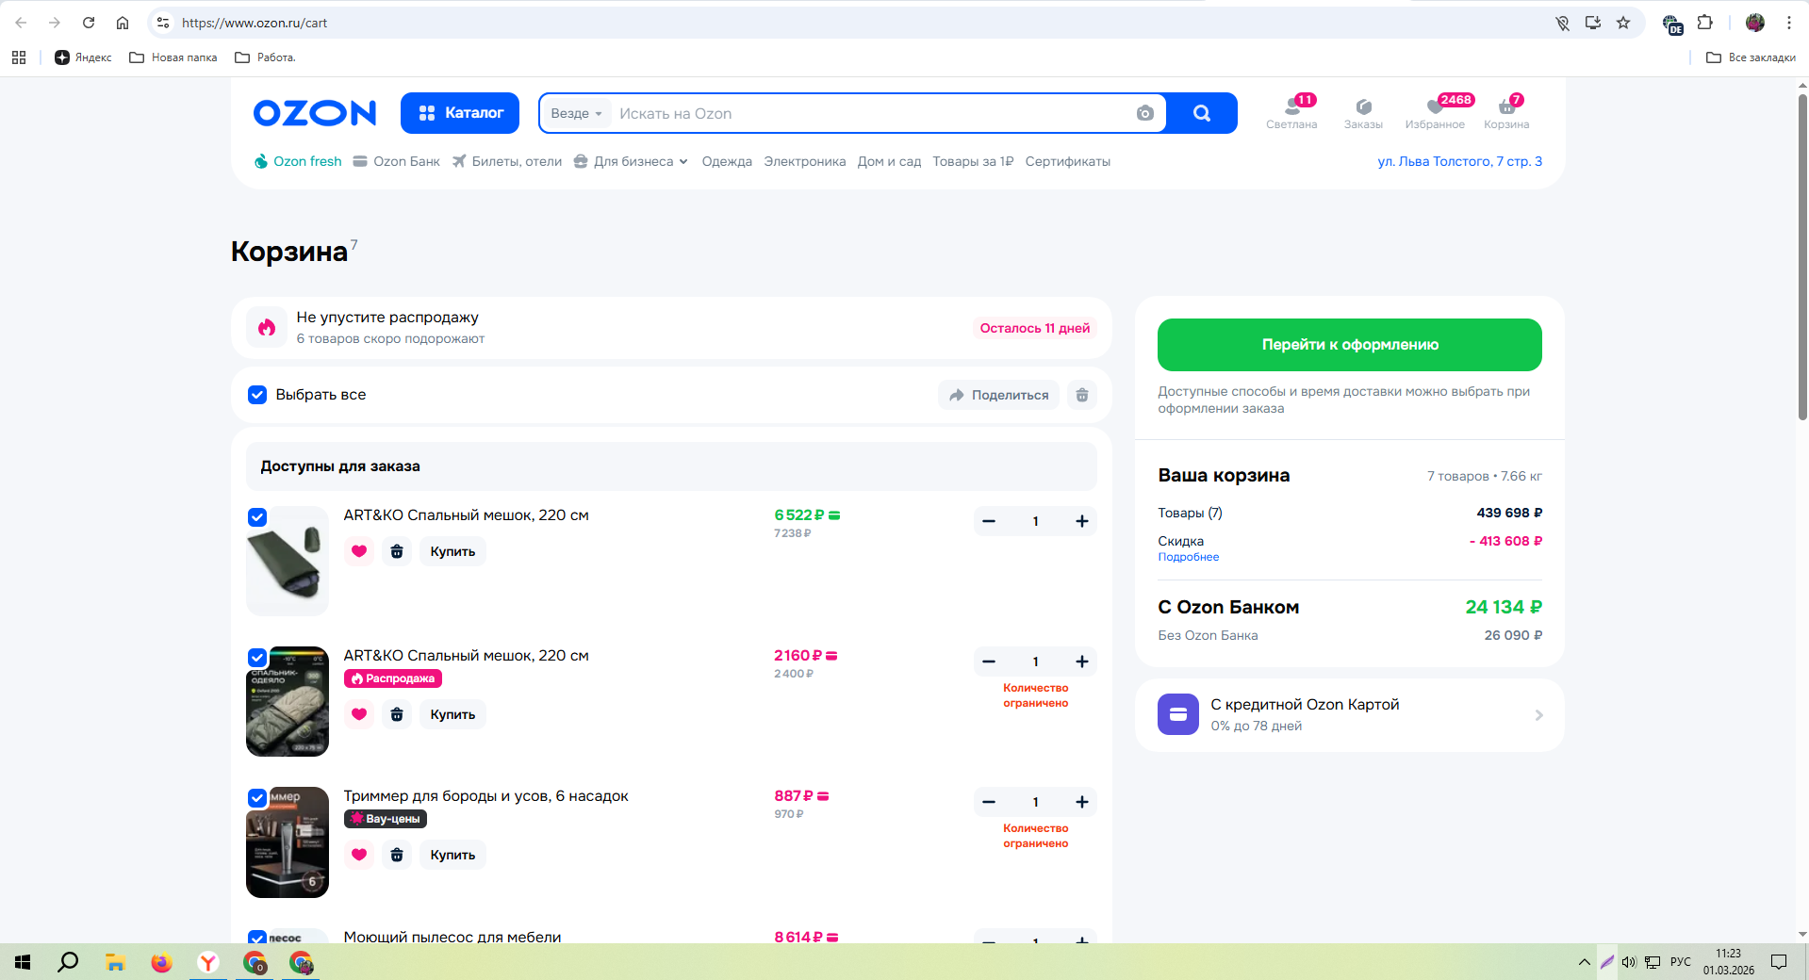Image resolution: width=1809 pixels, height=980 pixels.
Task: Increase quantity of 2 160 ₽ sleeping bag
Action: (1082, 661)
